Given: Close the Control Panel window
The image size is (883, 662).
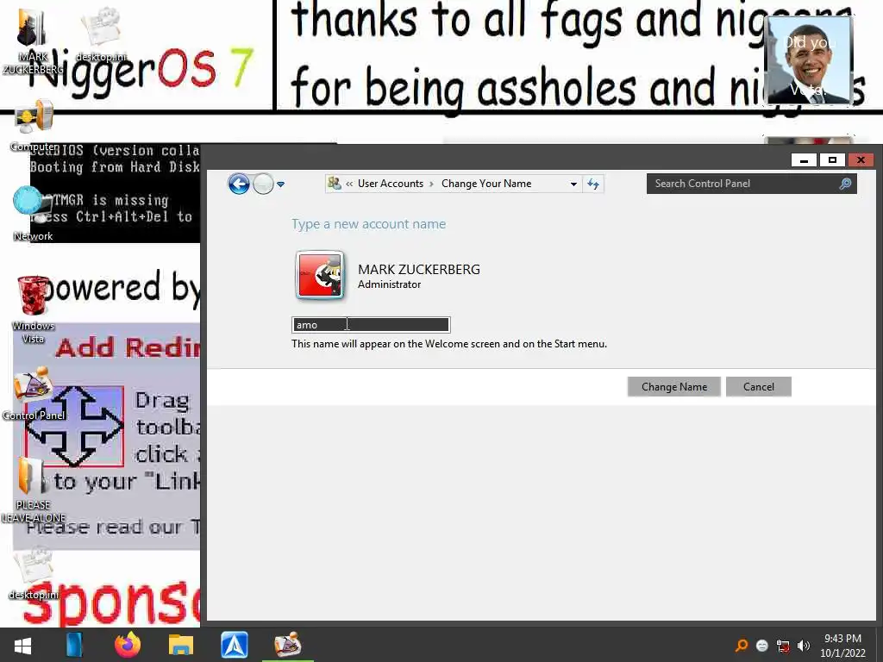Looking at the screenshot, I should [x=861, y=160].
